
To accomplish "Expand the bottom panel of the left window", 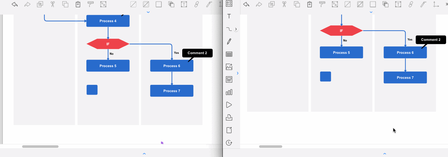I will point(144,154).
